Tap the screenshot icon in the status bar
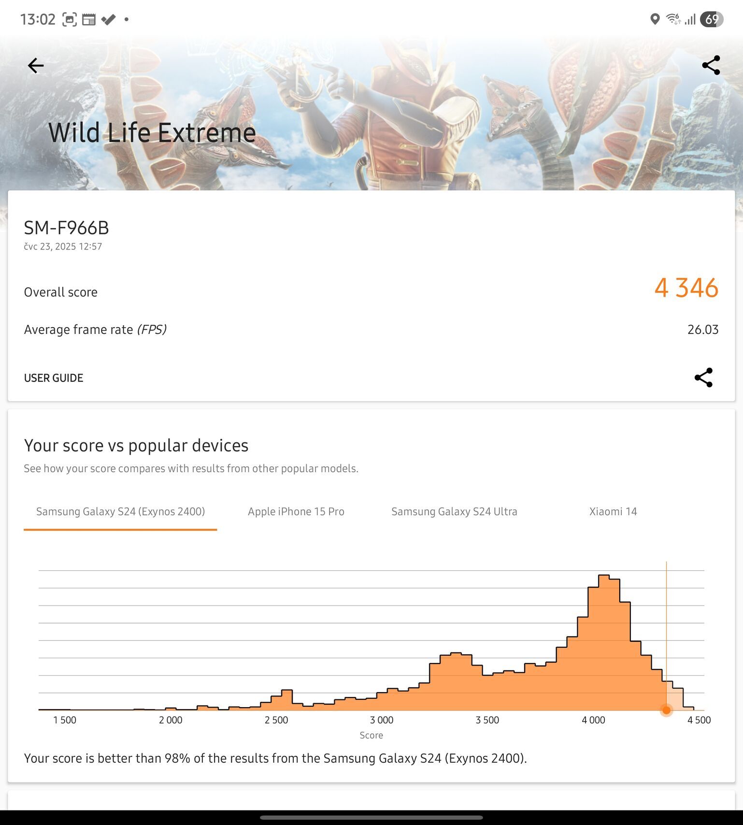The width and height of the screenshot is (743, 825). click(70, 19)
